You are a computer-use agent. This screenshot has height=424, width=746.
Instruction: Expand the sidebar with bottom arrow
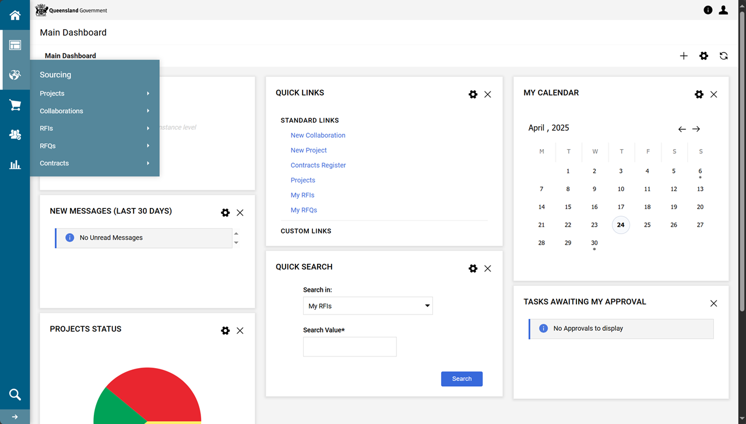point(15,417)
